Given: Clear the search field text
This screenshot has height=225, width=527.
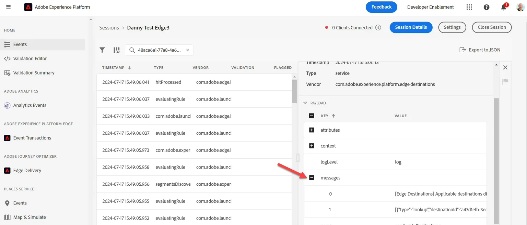Looking at the screenshot, I should pyautogui.click(x=188, y=50).
